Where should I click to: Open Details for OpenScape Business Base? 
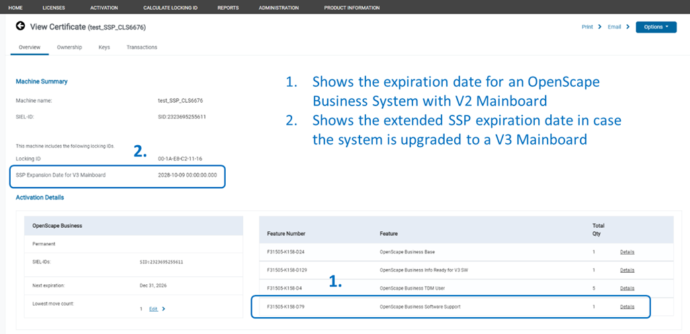[627, 252]
